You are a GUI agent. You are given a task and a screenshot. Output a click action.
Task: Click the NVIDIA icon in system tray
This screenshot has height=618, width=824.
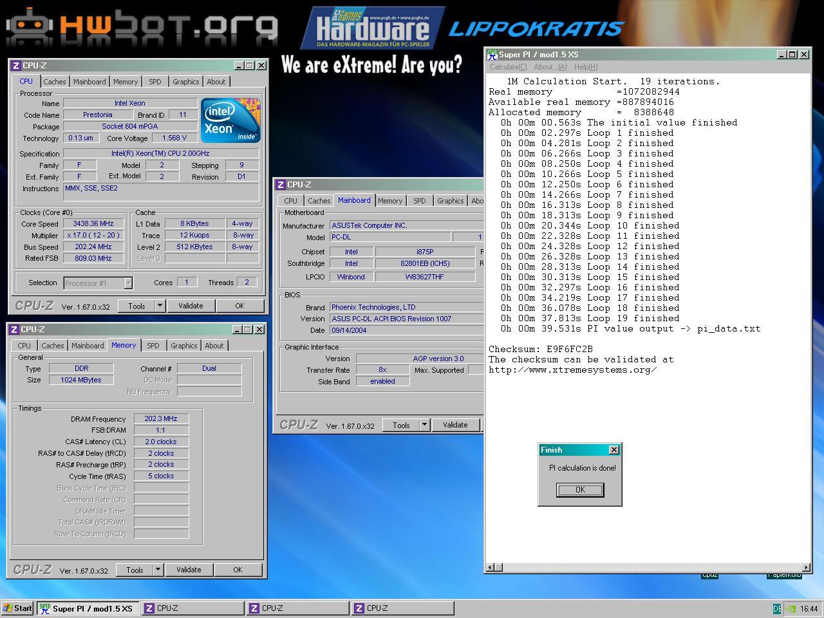tap(791, 608)
